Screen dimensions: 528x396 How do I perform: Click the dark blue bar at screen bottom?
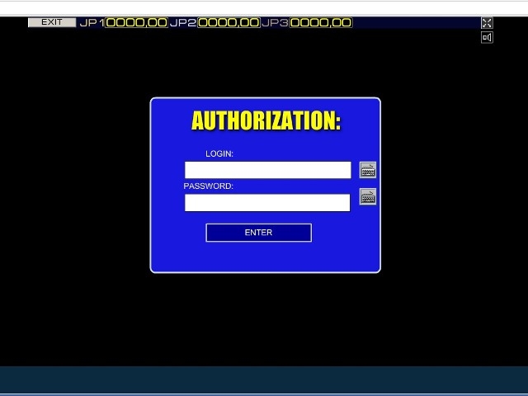[x=264, y=380]
